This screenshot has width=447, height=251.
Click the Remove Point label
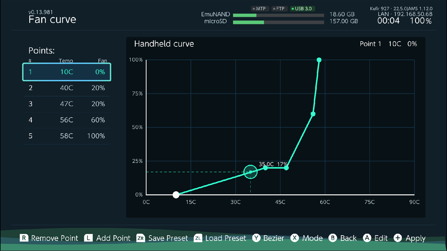pyautogui.click(x=55, y=238)
